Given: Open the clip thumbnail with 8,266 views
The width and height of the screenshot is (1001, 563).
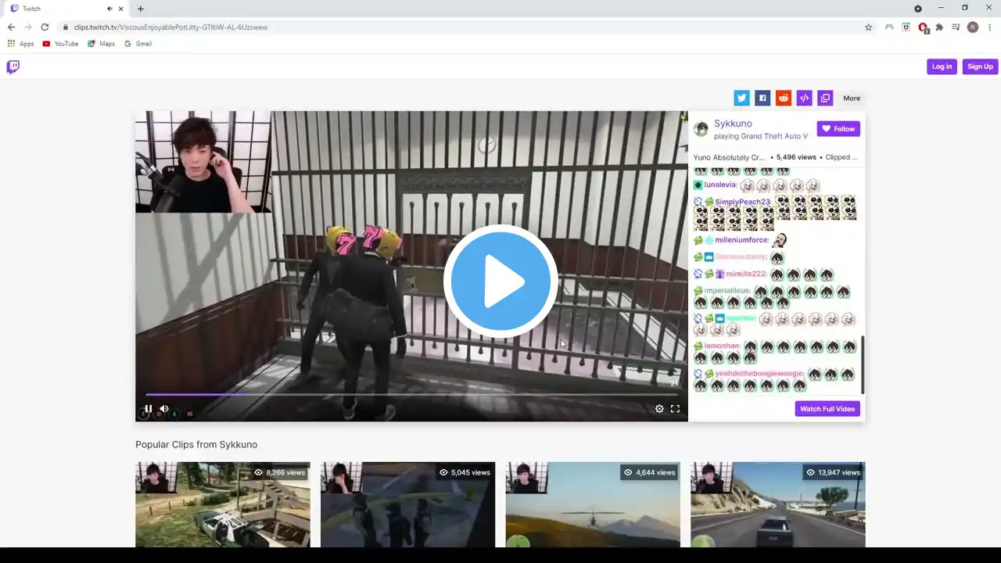Looking at the screenshot, I should click(223, 504).
